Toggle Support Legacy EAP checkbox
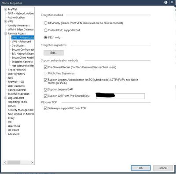 [46, 89]
